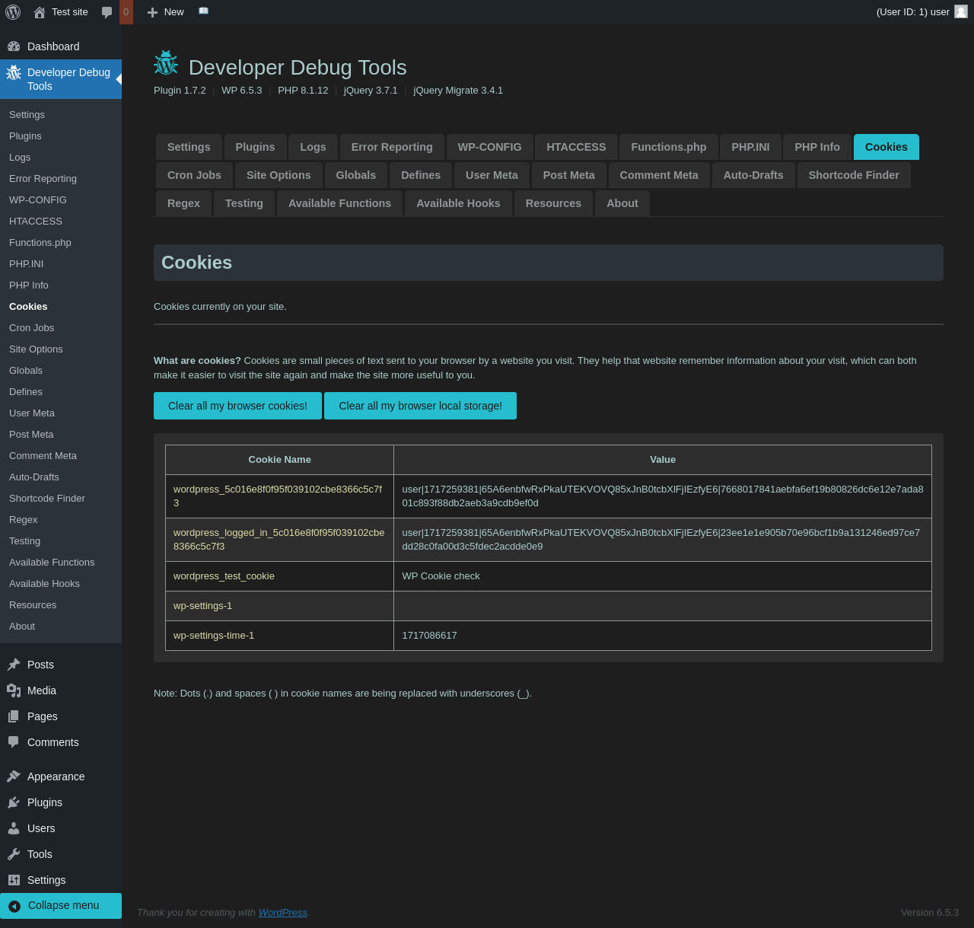Open Appearance via the paintbrush icon
This screenshot has height=928, width=974.
[x=14, y=777]
